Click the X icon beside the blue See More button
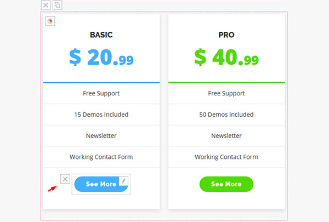 [65, 179]
